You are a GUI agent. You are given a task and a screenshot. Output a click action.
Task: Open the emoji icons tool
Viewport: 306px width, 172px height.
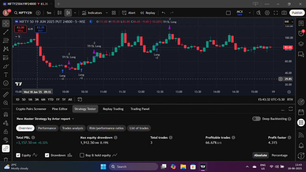(6, 83)
